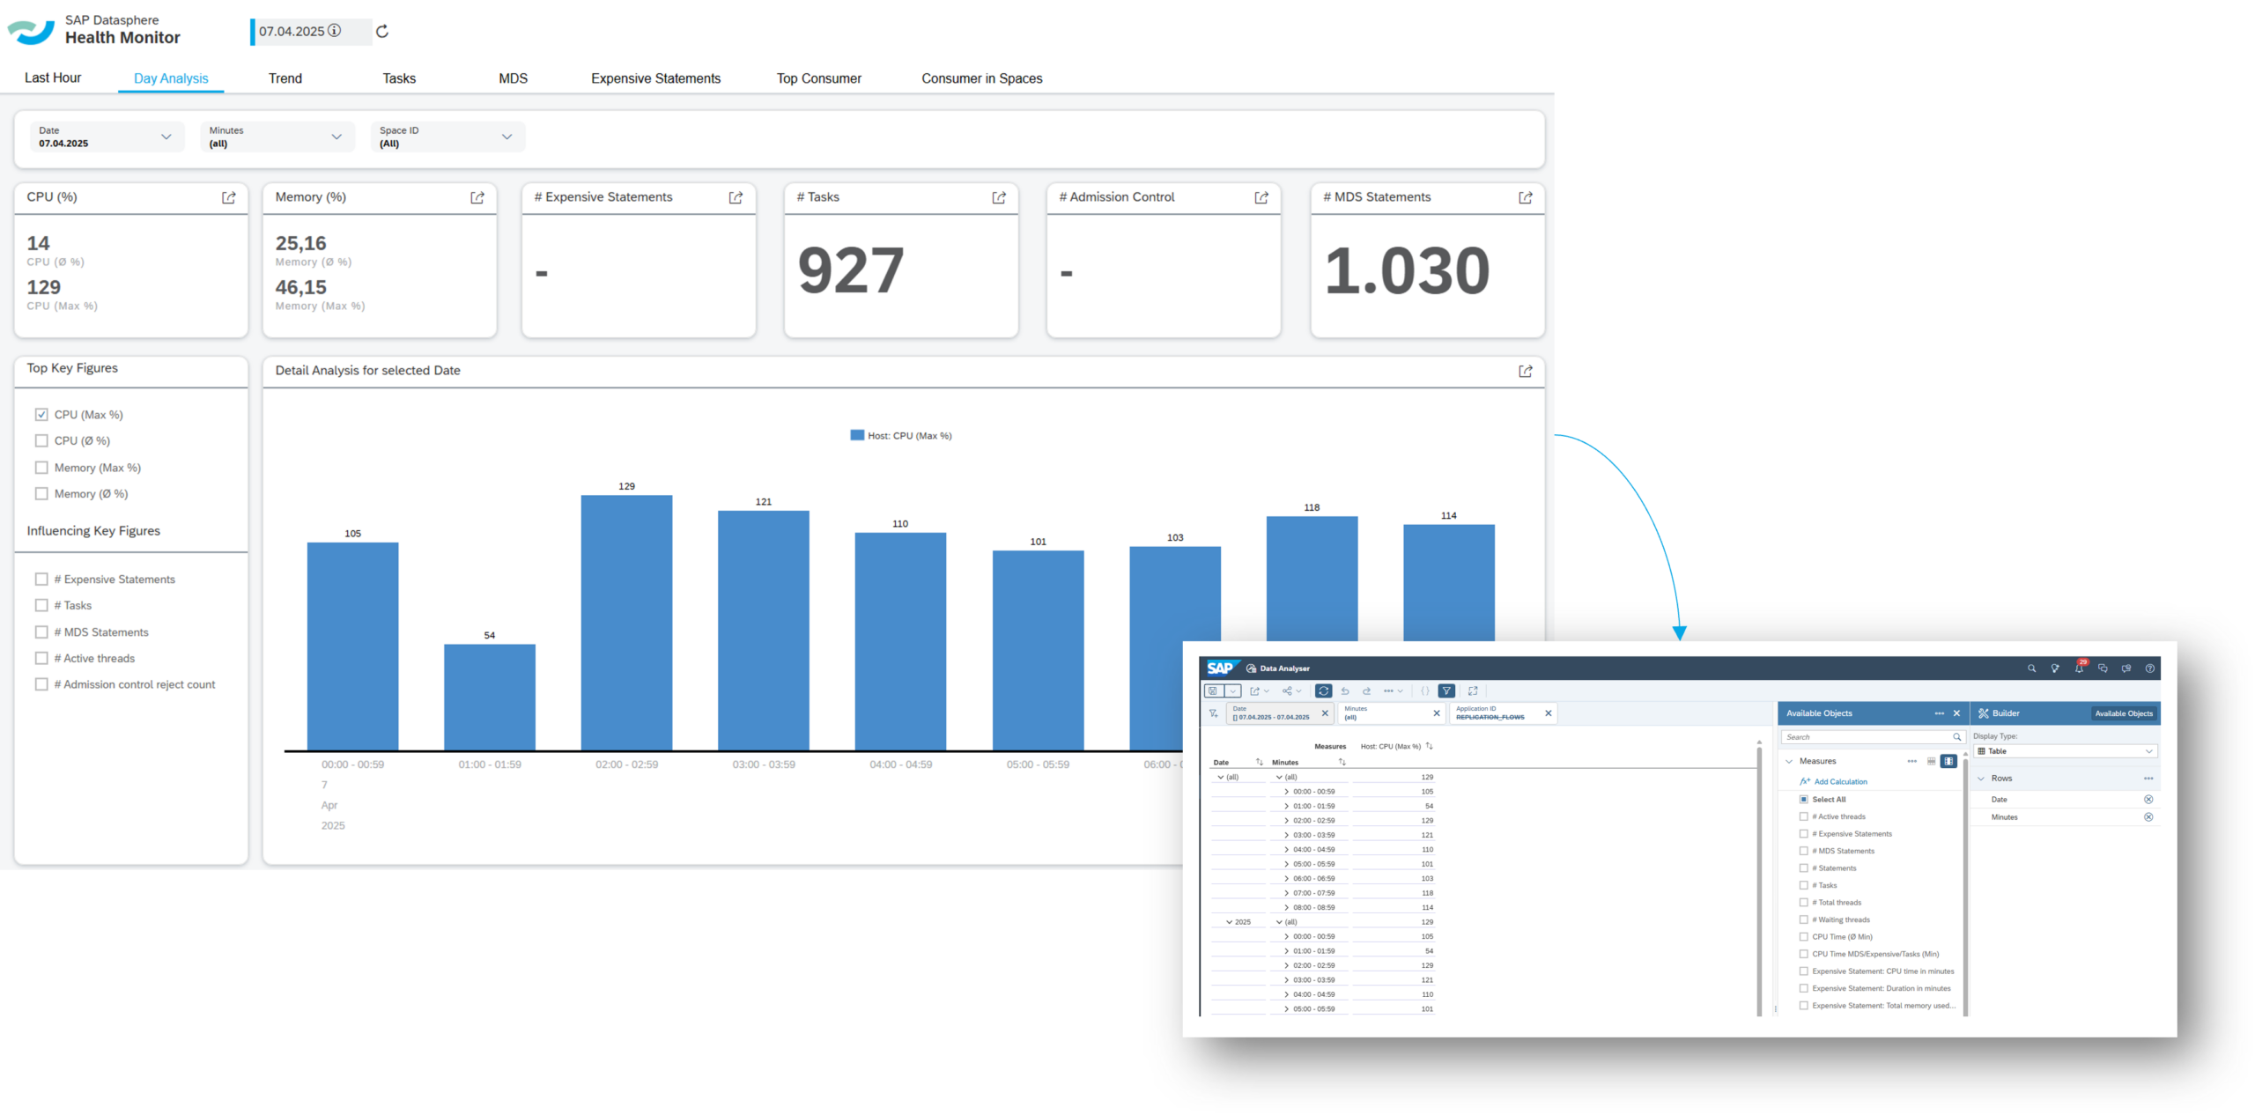Screen dimensions: 2255x1115
Task: Open the info icon beside the header date
Action: [335, 31]
